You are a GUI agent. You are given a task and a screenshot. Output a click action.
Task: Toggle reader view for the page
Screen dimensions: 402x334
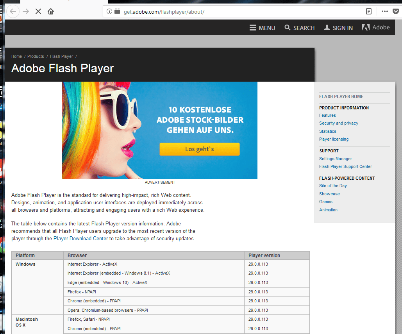[x=368, y=11]
